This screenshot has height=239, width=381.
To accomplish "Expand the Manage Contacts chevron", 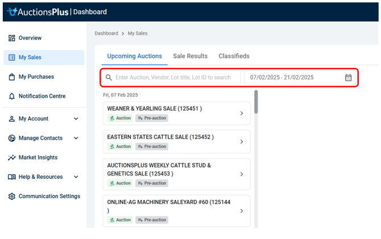I will (x=76, y=138).
